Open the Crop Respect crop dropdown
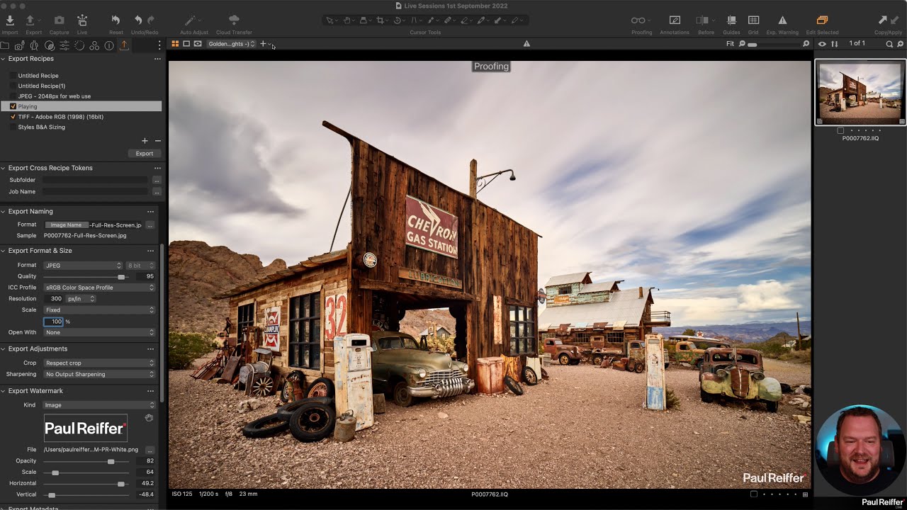Screen dimensions: 907x510 coord(99,363)
